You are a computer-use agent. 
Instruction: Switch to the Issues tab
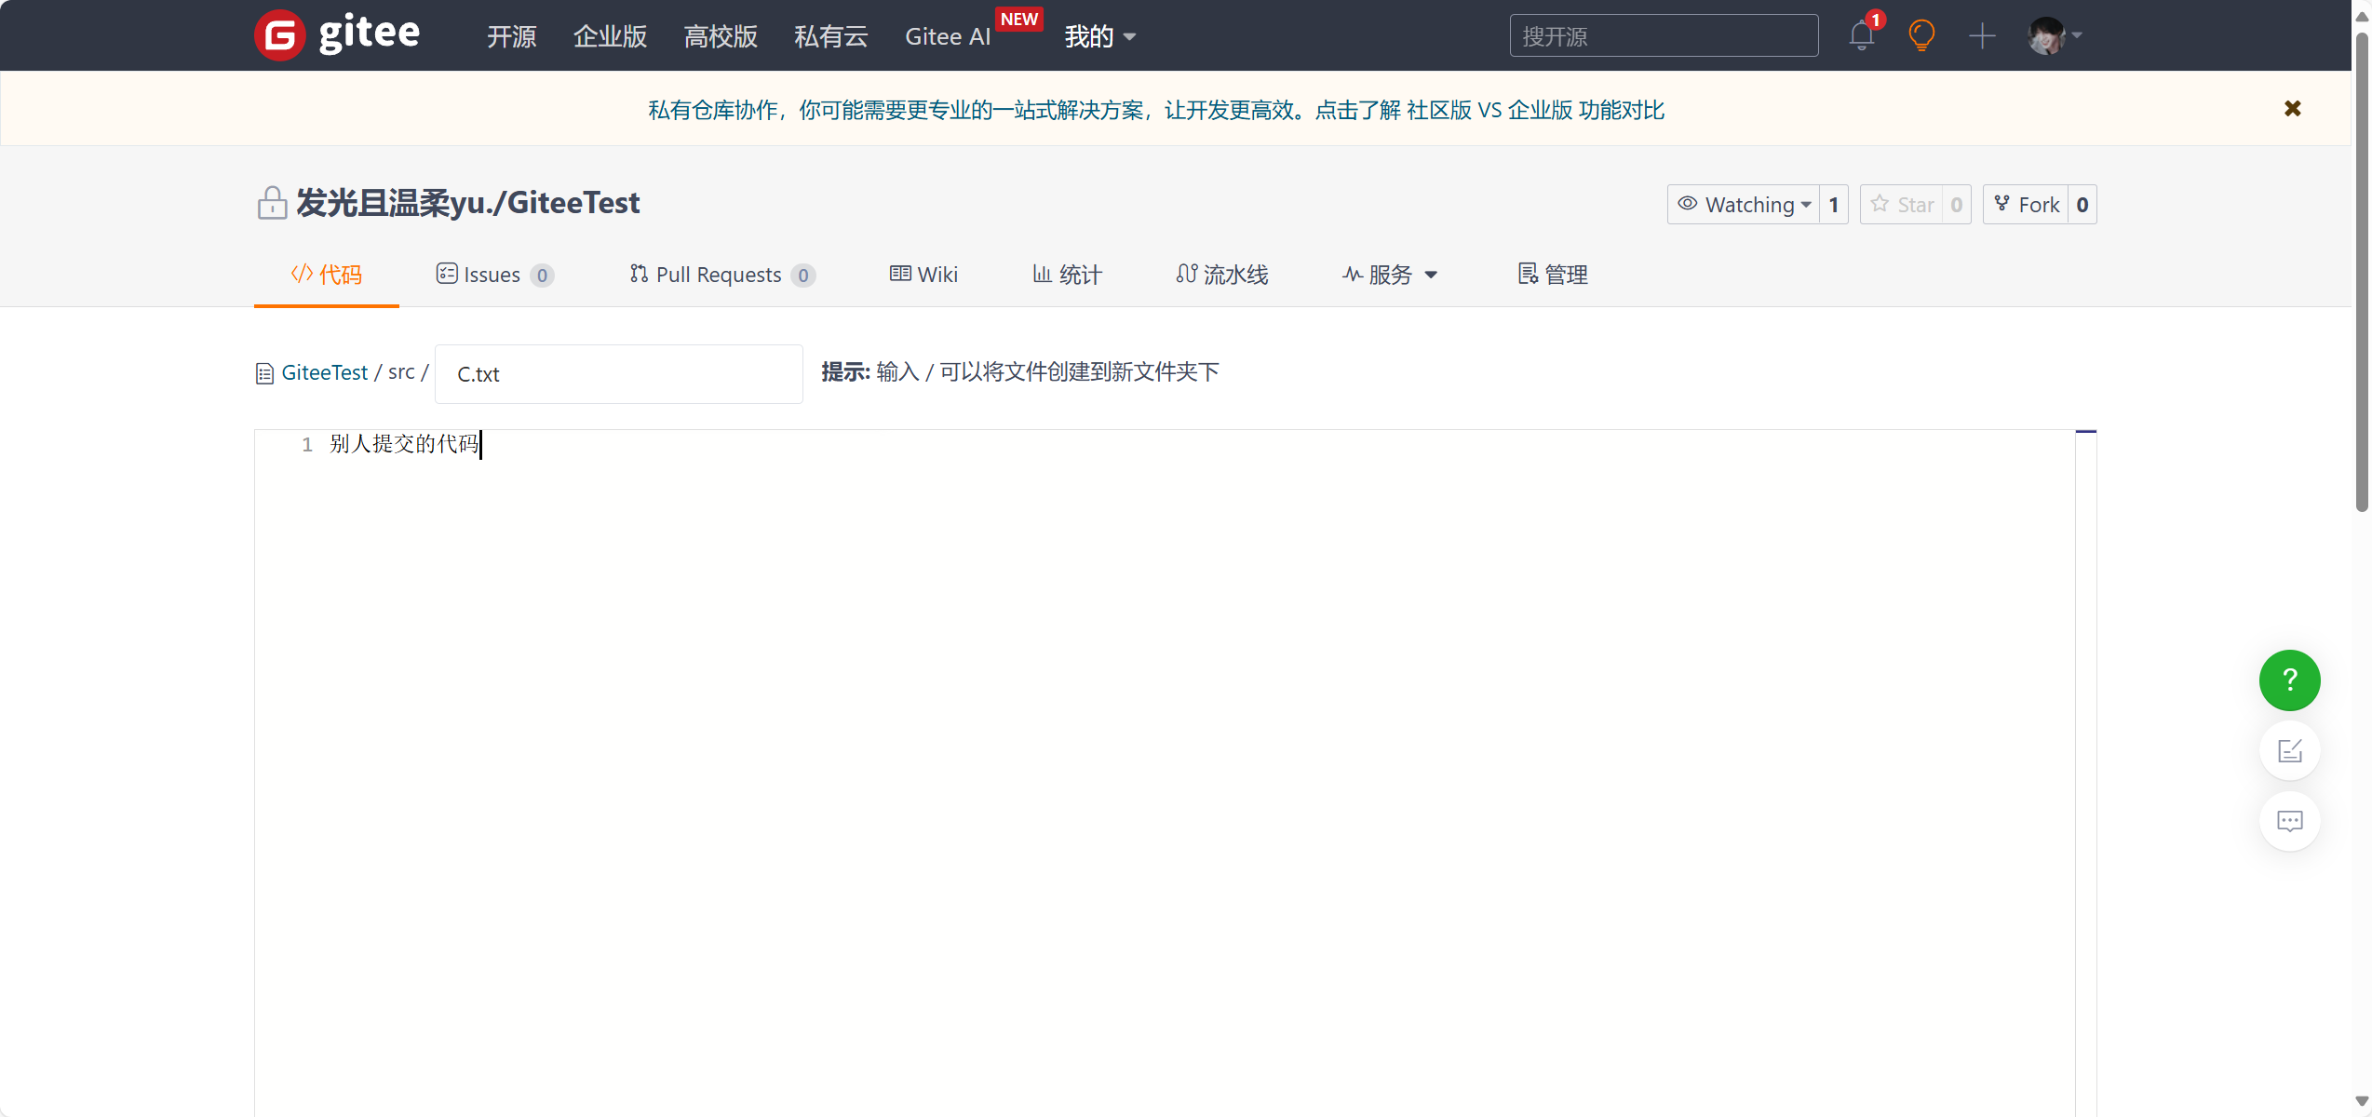click(x=494, y=275)
